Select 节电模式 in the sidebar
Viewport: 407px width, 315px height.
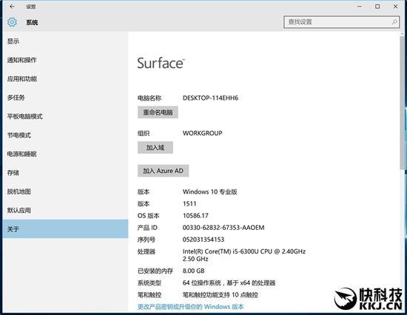pyautogui.click(x=65, y=135)
